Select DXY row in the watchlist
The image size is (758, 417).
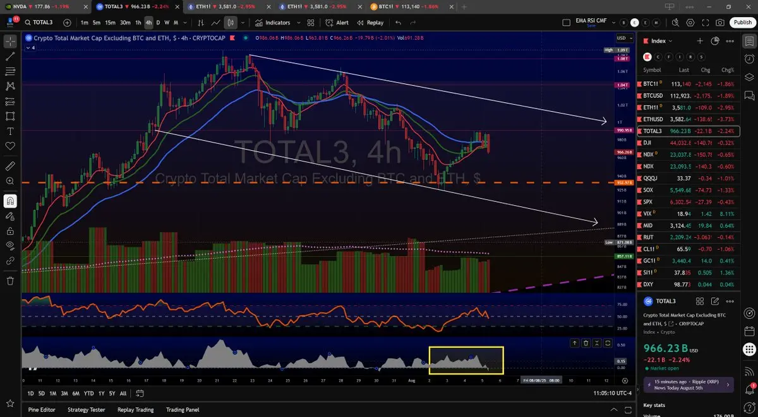[x=690, y=284]
